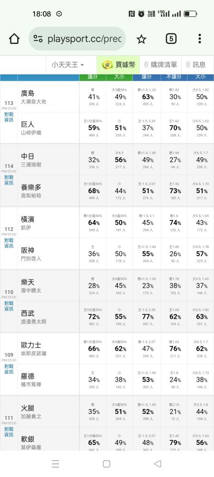The image size is (214, 477).
Task: Tap the browser home icon
Action: [x=14, y=39]
